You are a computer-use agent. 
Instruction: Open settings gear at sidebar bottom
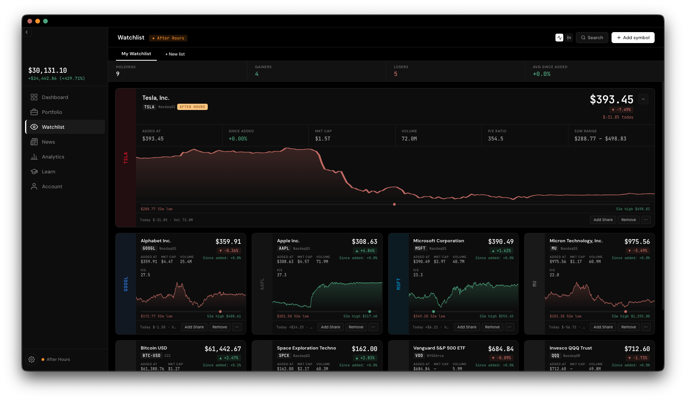point(32,359)
